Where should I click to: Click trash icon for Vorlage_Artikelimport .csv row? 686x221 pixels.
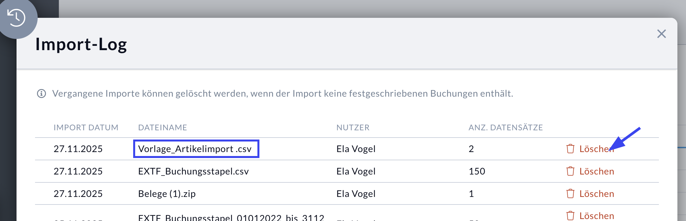(570, 149)
